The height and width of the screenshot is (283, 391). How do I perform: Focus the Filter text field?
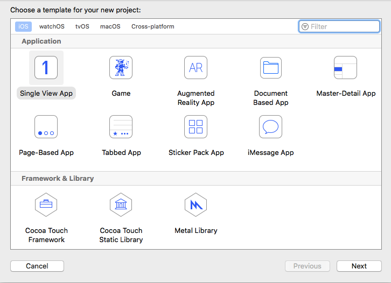pyautogui.click(x=339, y=26)
